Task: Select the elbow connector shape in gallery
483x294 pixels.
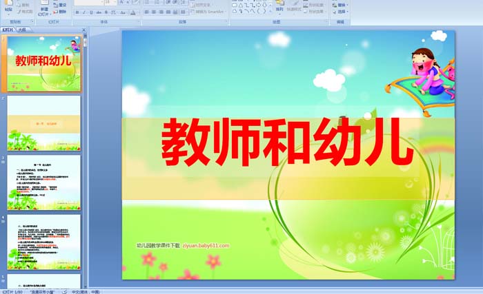Action: (247, 6)
